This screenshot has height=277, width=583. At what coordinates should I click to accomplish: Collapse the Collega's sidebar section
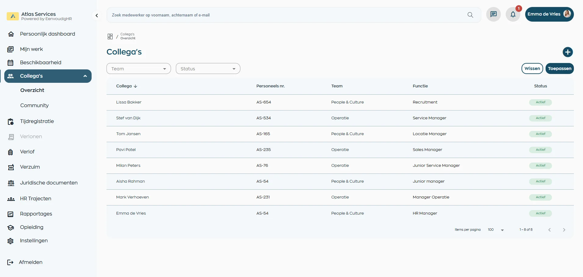pos(85,76)
